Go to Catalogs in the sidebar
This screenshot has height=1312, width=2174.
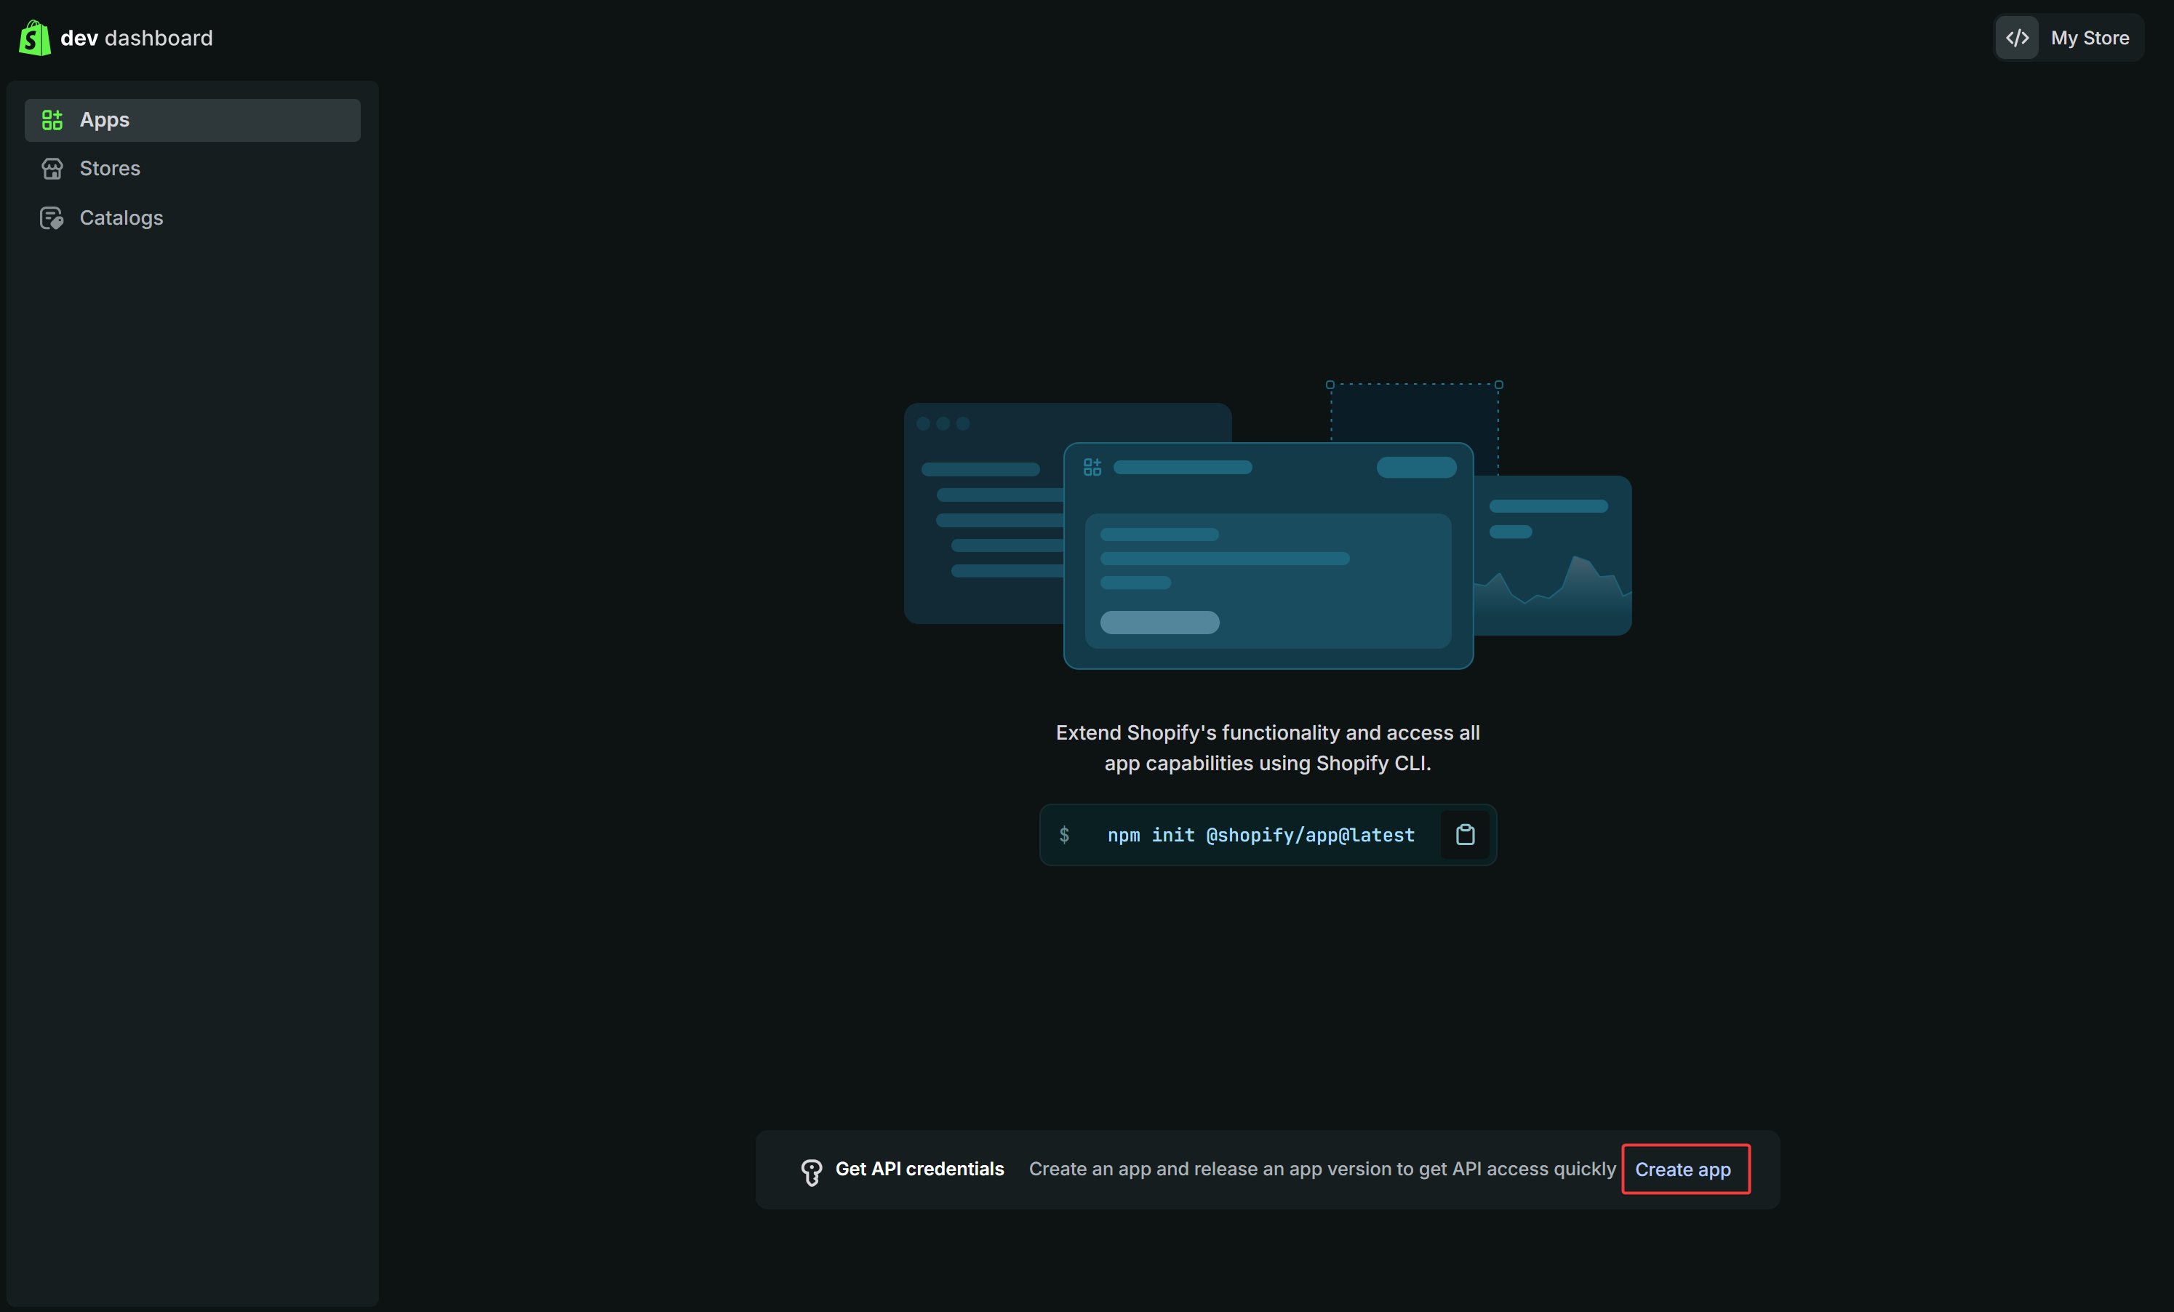[192, 218]
